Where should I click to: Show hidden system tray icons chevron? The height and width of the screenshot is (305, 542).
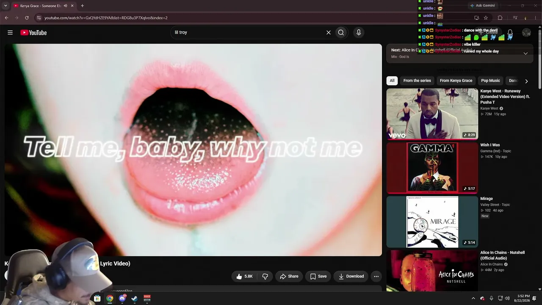point(473,298)
